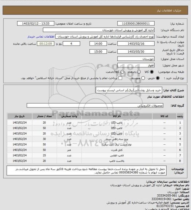
Task: Select لامپ LED item in row 1
Action: [117, 122]
